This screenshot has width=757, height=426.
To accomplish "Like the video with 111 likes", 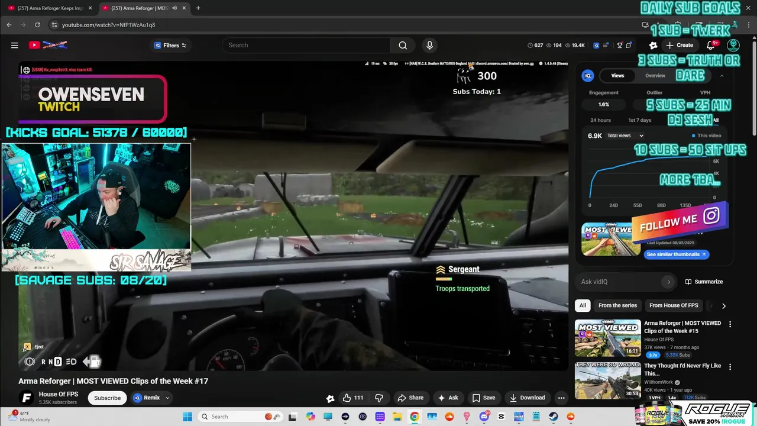I will pyautogui.click(x=353, y=398).
